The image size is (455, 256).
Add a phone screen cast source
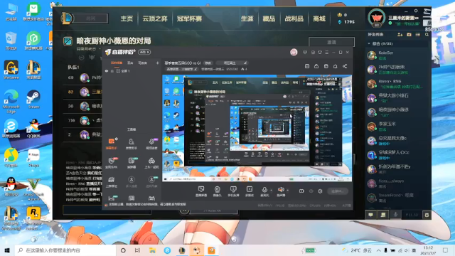coord(233,191)
